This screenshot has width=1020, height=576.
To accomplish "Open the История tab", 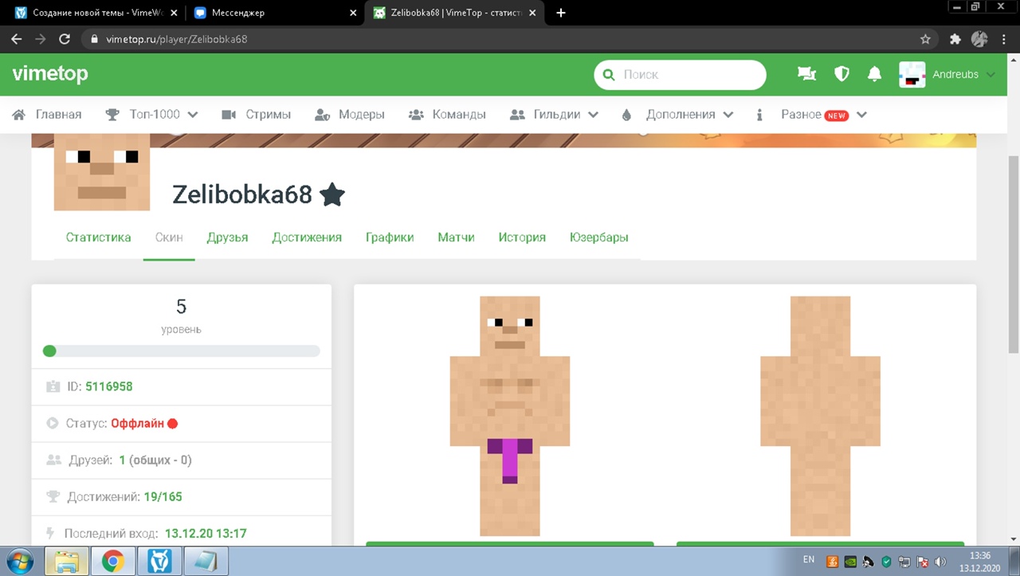I will coord(522,237).
